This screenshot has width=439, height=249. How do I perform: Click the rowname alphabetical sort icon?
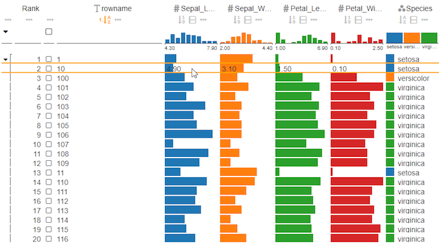click(x=107, y=20)
